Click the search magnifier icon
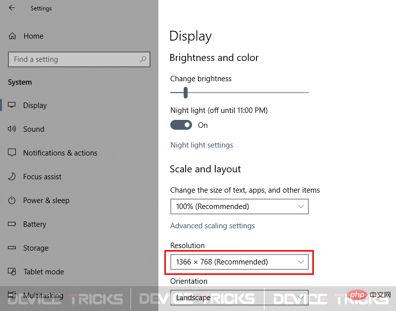This screenshot has height=311, width=396. [x=143, y=59]
